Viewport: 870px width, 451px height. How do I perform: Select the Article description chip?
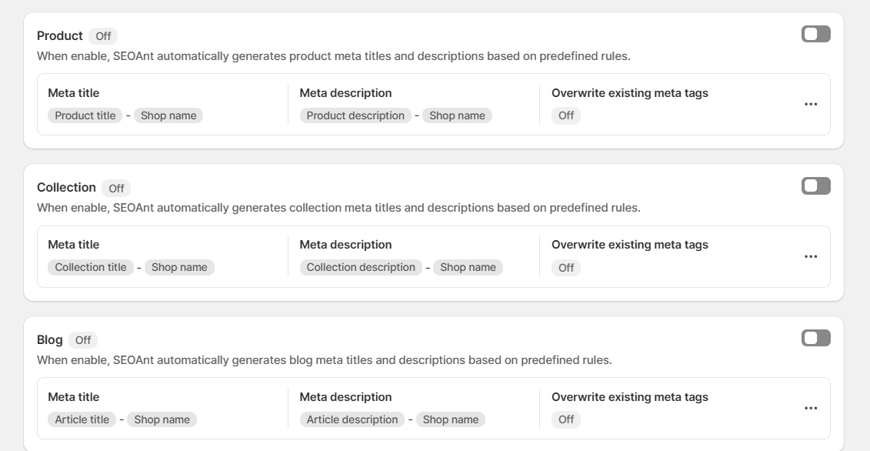tap(352, 419)
